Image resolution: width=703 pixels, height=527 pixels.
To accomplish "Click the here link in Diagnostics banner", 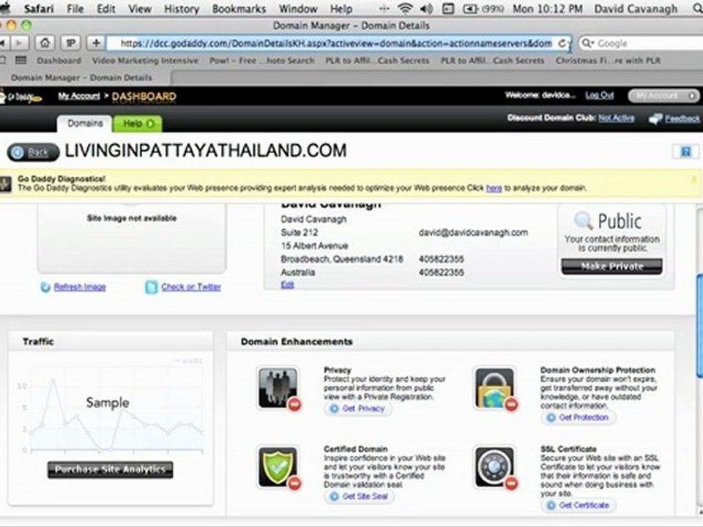I will tap(494, 188).
